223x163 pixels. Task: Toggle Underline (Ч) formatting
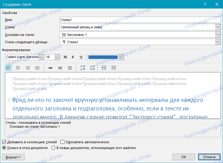click(81, 57)
